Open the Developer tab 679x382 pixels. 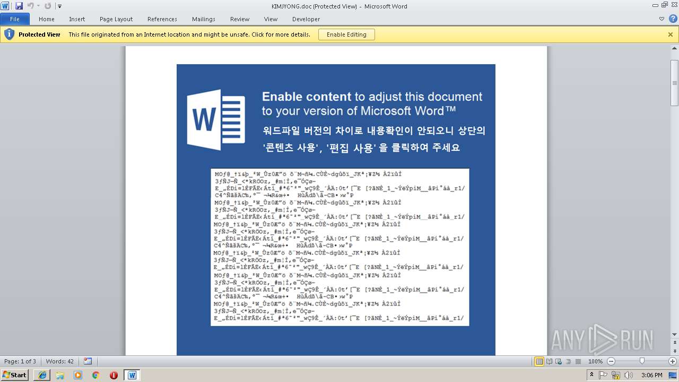[306, 19]
